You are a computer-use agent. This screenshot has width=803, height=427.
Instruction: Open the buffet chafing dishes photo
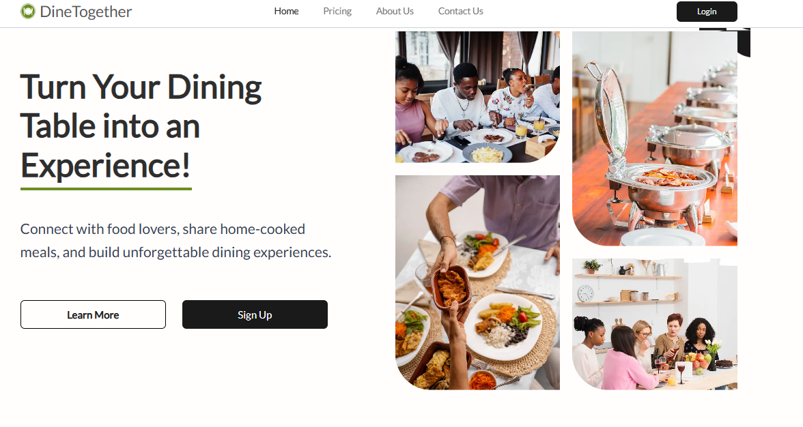pyautogui.click(x=654, y=138)
